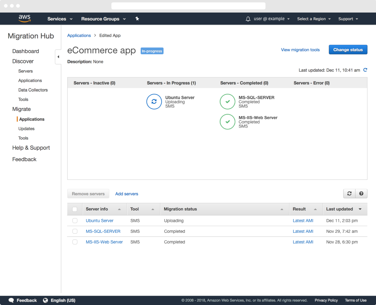Open the help question mark icon

pos(361,194)
